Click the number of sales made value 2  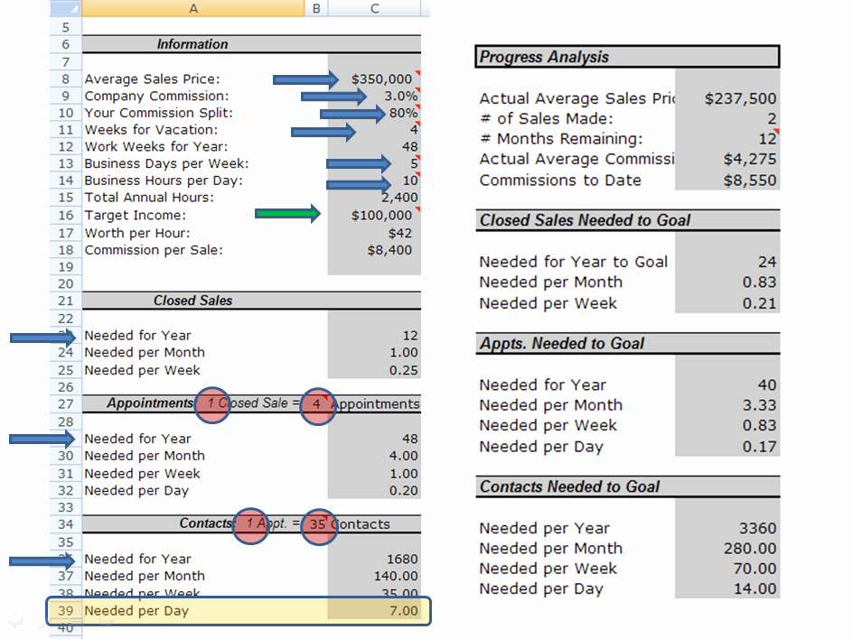(727, 118)
